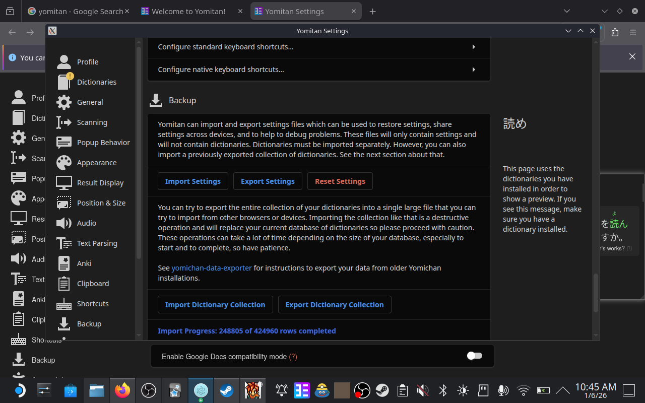Click the Appearance palette icon
645x403 pixels.
pos(64,163)
